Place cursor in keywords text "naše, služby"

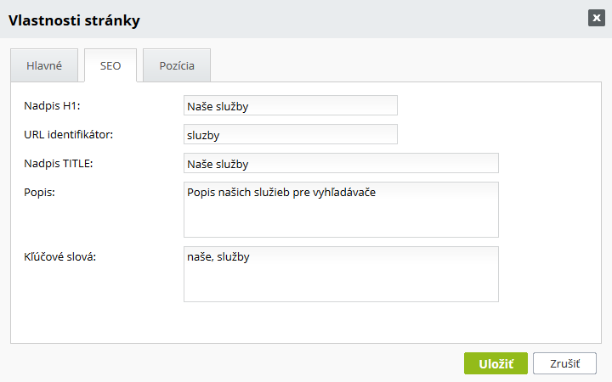click(x=218, y=258)
